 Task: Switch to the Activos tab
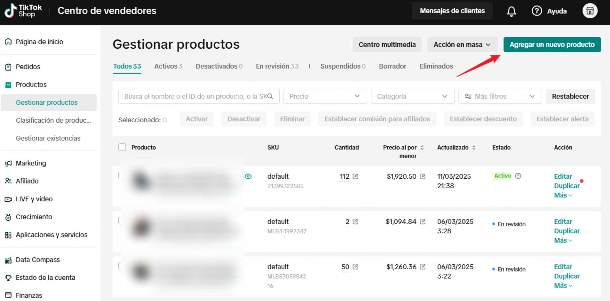[x=168, y=66]
